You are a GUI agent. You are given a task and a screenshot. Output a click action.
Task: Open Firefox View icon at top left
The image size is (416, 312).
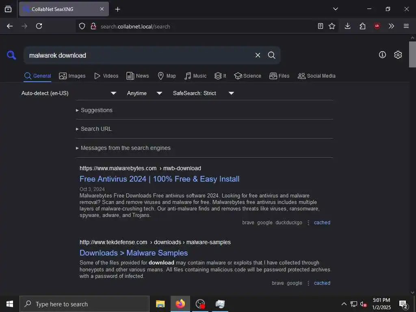click(8, 9)
